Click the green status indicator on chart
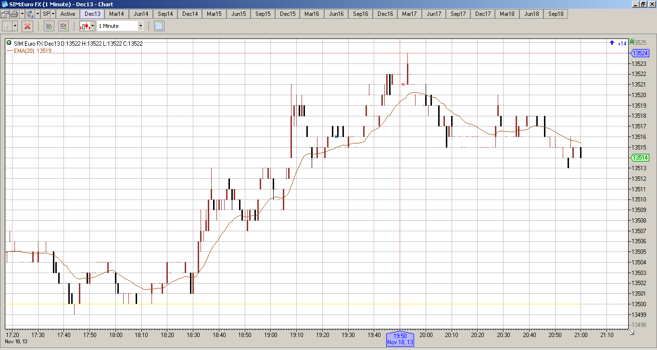This screenshot has width=657, height=350. pos(9,43)
